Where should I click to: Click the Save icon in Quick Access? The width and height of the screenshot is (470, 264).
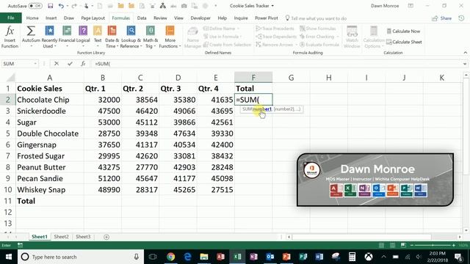coord(51,6)
